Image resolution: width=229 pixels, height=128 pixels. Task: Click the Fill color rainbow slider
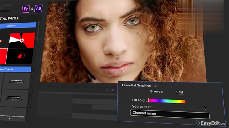click(x=167, y=101)
